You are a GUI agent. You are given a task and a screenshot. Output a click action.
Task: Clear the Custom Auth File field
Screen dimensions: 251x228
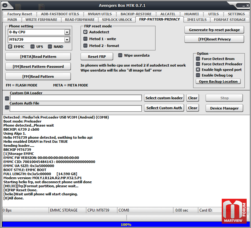tap(193, 108)
